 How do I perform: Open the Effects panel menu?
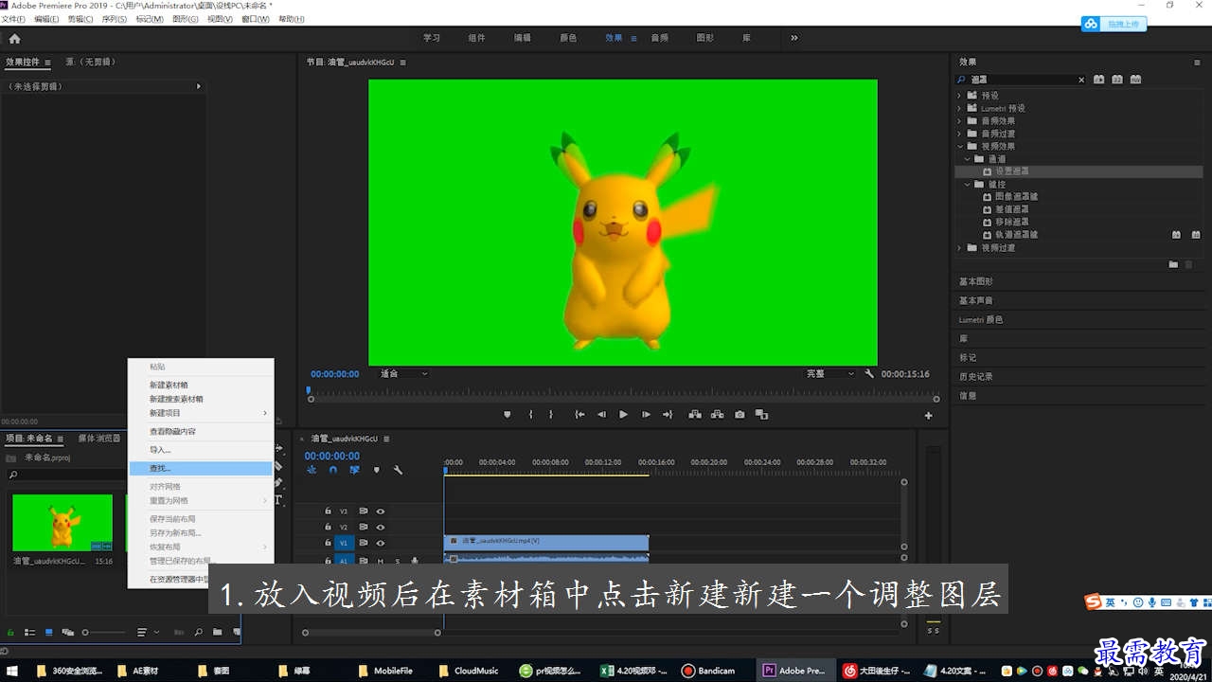click(1197, 63)
